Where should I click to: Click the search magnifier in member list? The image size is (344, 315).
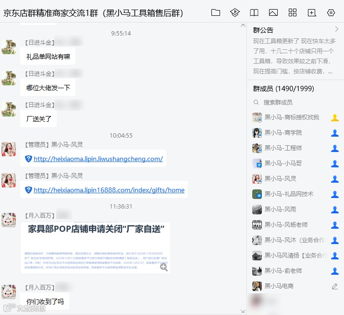coord(256,102)
